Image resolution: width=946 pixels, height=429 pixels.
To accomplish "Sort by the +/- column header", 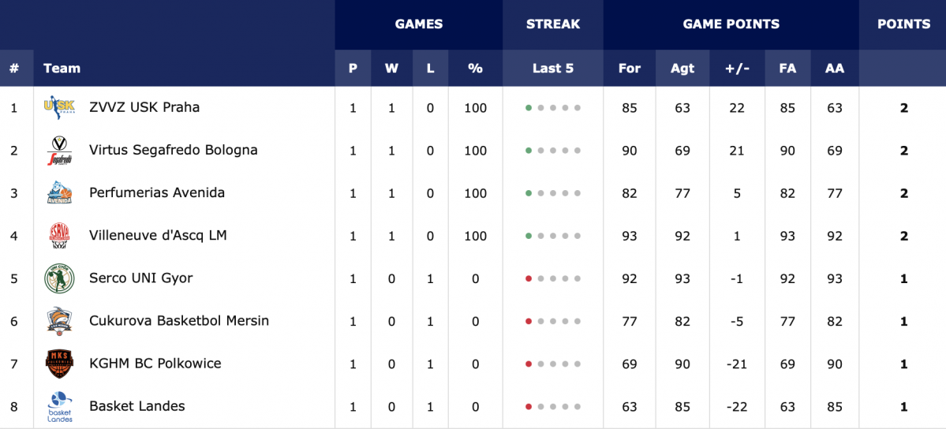I will coord(737,68).
